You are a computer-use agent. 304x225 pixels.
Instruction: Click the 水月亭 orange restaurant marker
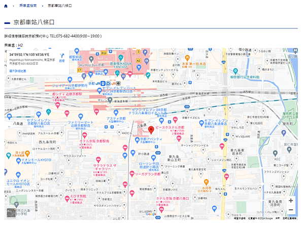[x=206, y=182]
